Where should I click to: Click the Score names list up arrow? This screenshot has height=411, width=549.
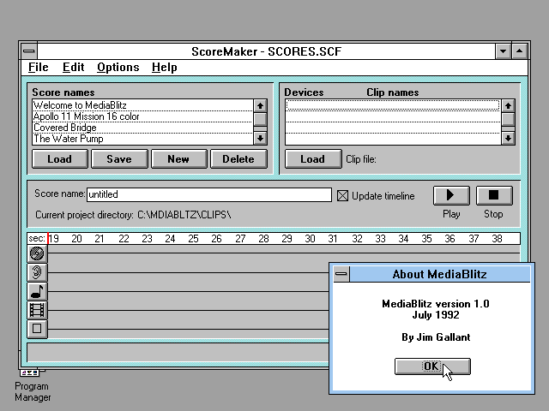click(x=260, y=105)
